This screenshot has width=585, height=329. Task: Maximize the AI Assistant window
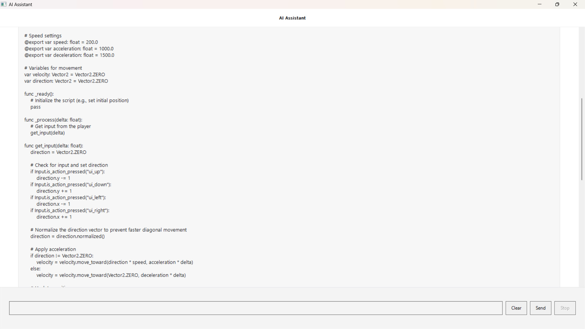pyautogui.click(x=557, y=4)
